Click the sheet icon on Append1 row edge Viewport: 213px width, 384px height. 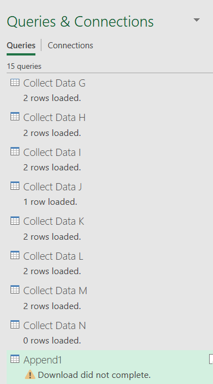[x=211, y=359]
